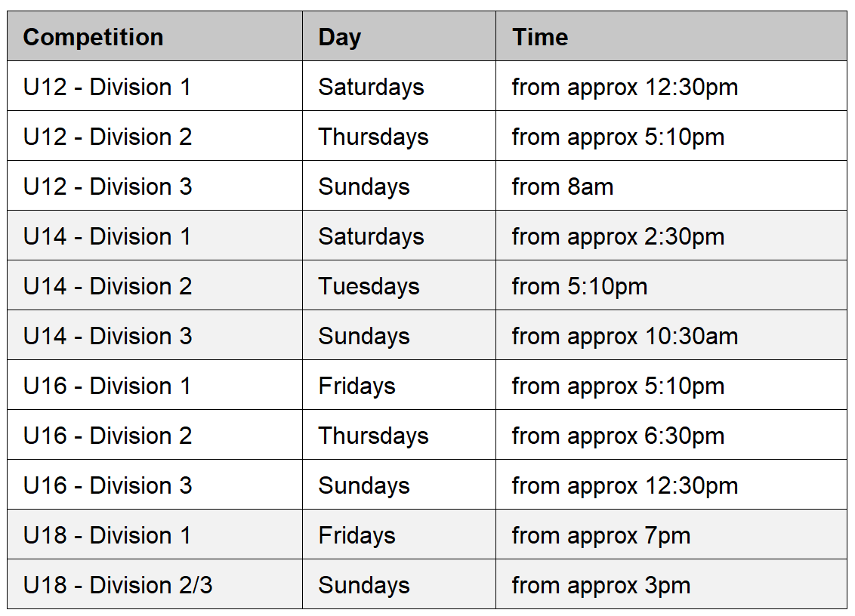The width and height of the screenshot is (855, 616).
Task: Select the U12 - Division 3 cell
Action: (155, 186)
